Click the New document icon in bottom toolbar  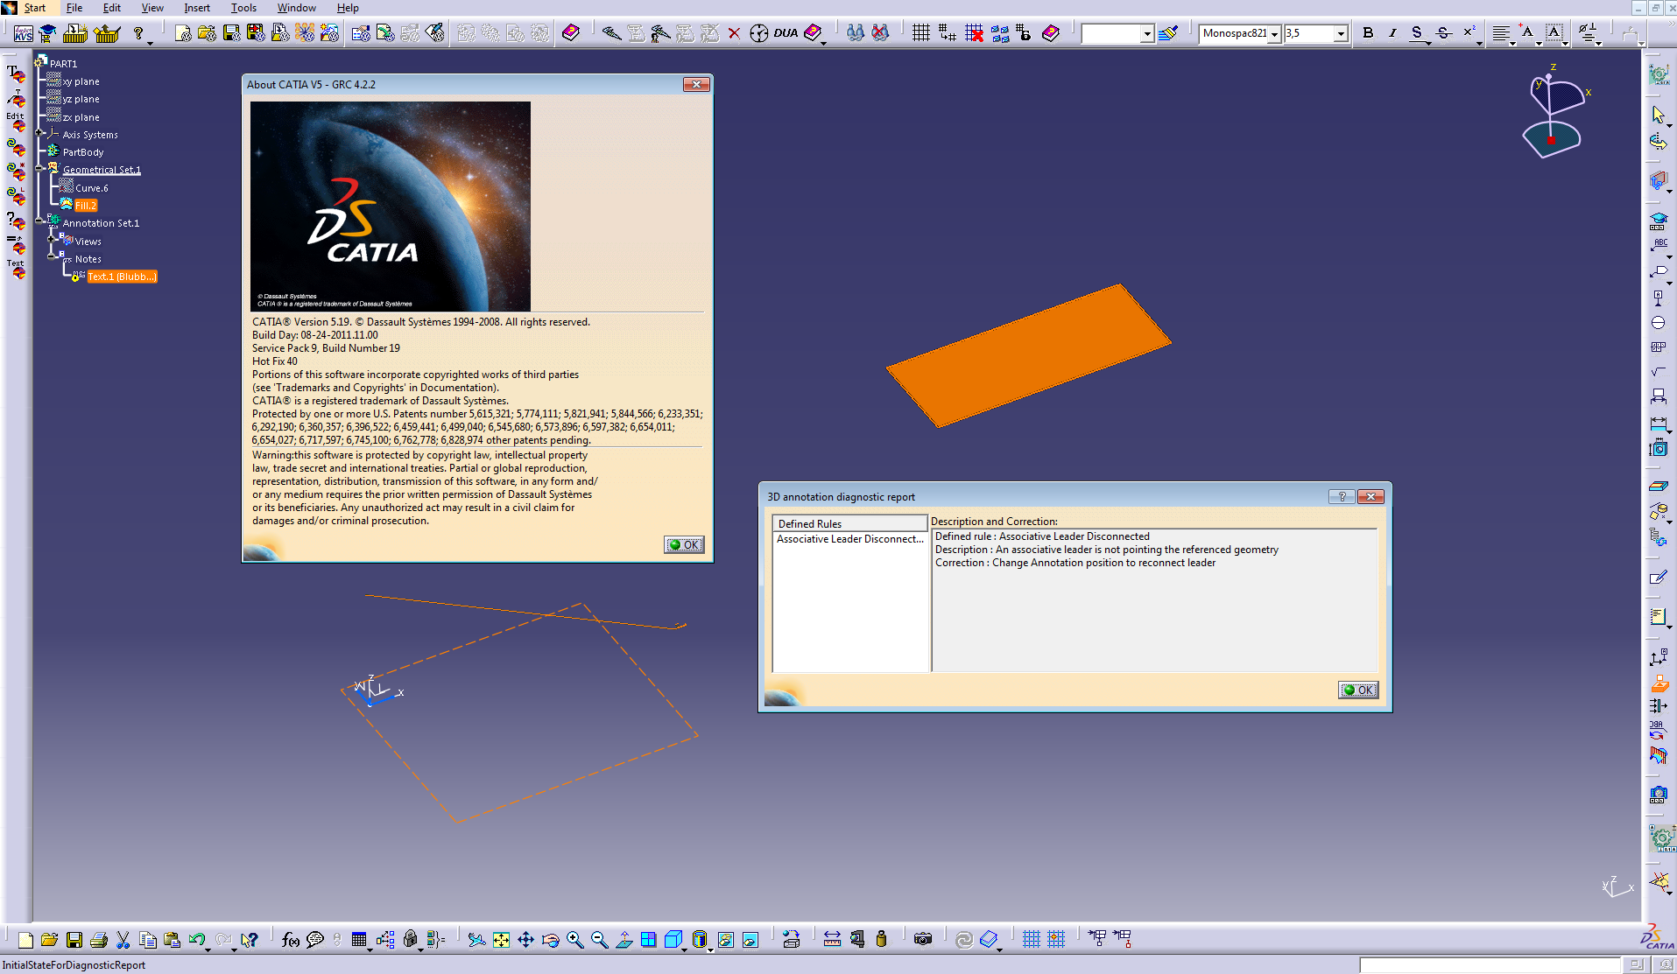point(25,939)
